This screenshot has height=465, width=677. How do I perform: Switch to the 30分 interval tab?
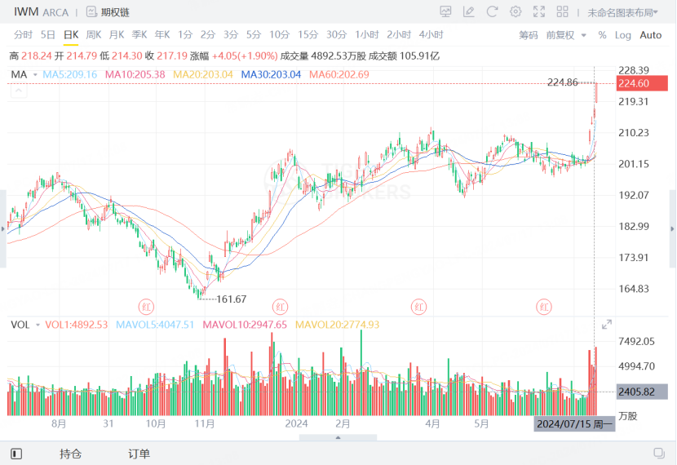336,34
